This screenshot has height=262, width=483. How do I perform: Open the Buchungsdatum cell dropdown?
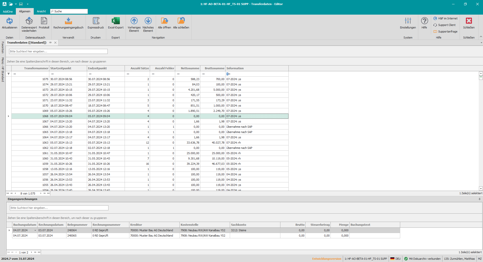(35, 231)
